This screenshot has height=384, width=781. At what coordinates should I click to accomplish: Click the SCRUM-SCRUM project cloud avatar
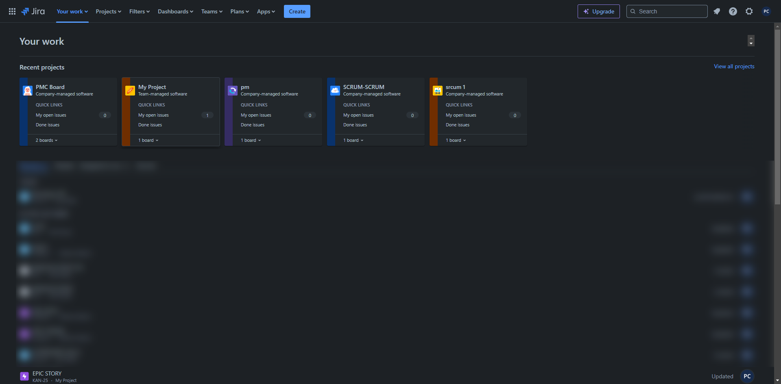(335, 91)
